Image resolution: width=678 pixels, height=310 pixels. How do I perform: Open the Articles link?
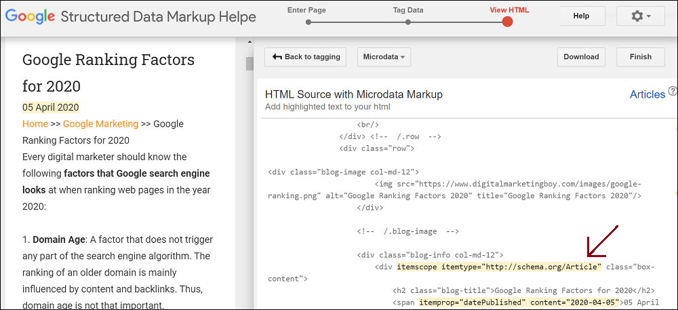pyautogui.click(x=647, y=95)
